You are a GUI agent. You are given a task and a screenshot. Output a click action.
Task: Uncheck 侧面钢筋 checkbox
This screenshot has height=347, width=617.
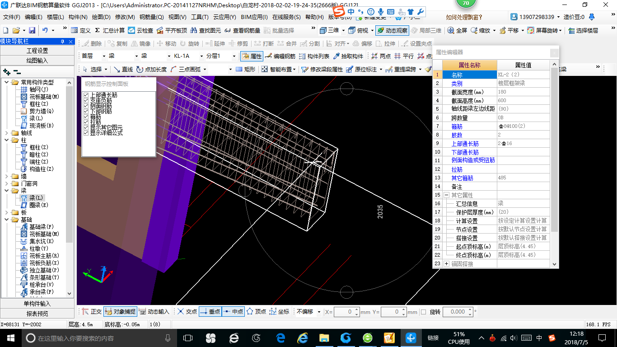tap(86, 106)
